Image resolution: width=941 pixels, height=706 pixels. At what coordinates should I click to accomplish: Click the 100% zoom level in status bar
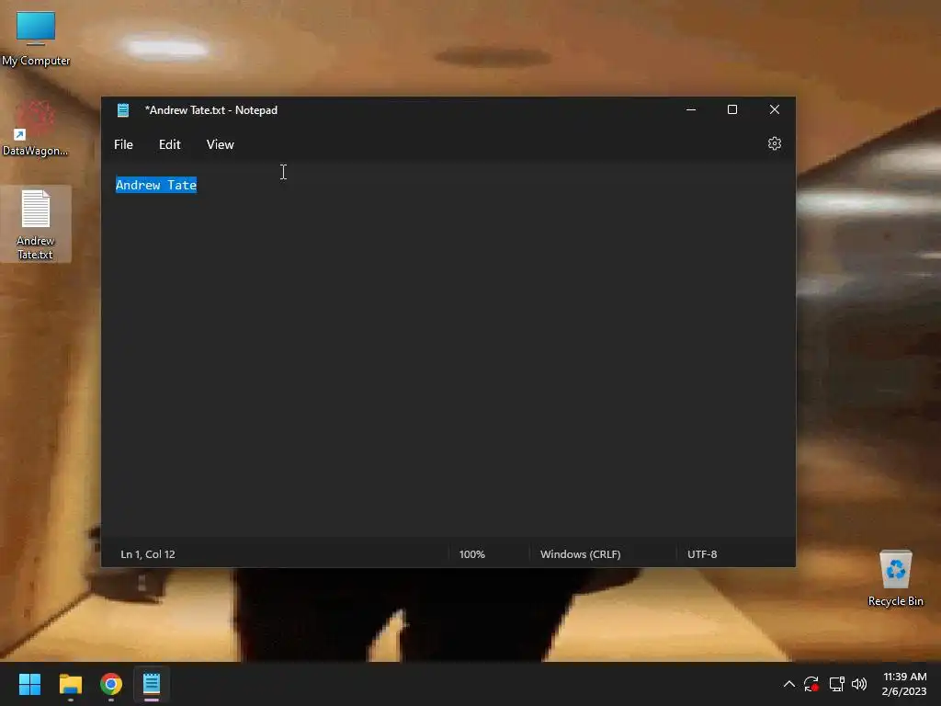tap(471, 554)
